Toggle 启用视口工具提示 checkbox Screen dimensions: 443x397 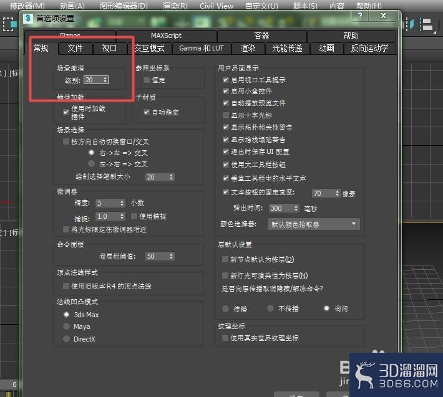pyautogui.click(x=226, y=80)
